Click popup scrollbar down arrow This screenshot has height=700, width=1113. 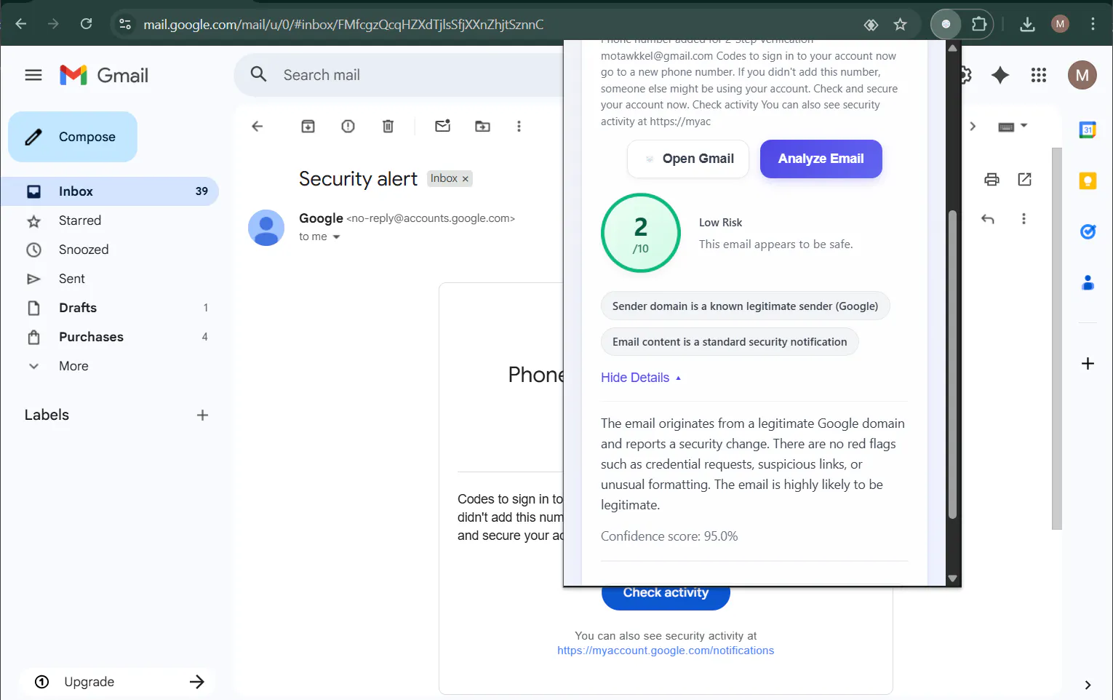952,579
